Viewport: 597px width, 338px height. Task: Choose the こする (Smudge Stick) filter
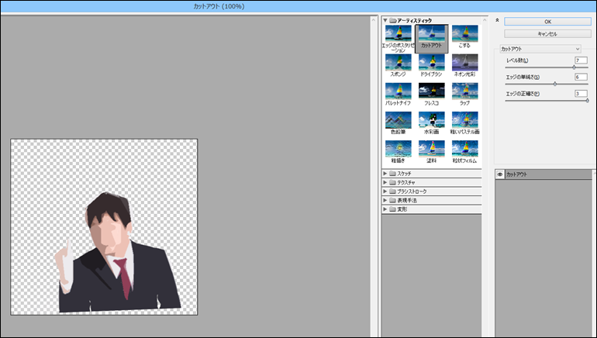coord(464,34)
